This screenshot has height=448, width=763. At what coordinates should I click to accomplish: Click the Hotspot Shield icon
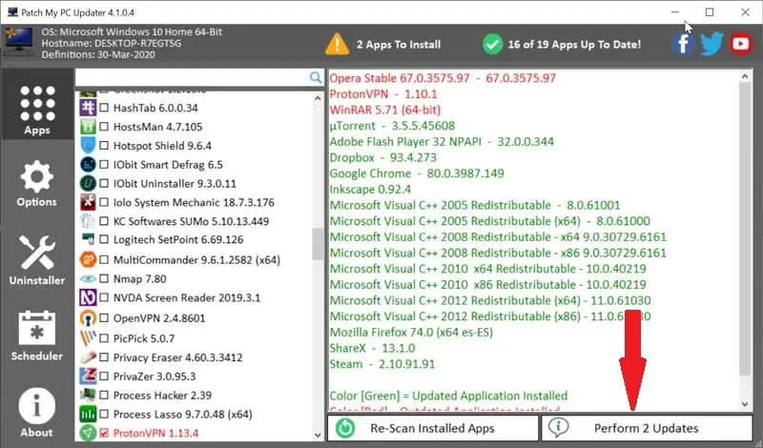88,146
